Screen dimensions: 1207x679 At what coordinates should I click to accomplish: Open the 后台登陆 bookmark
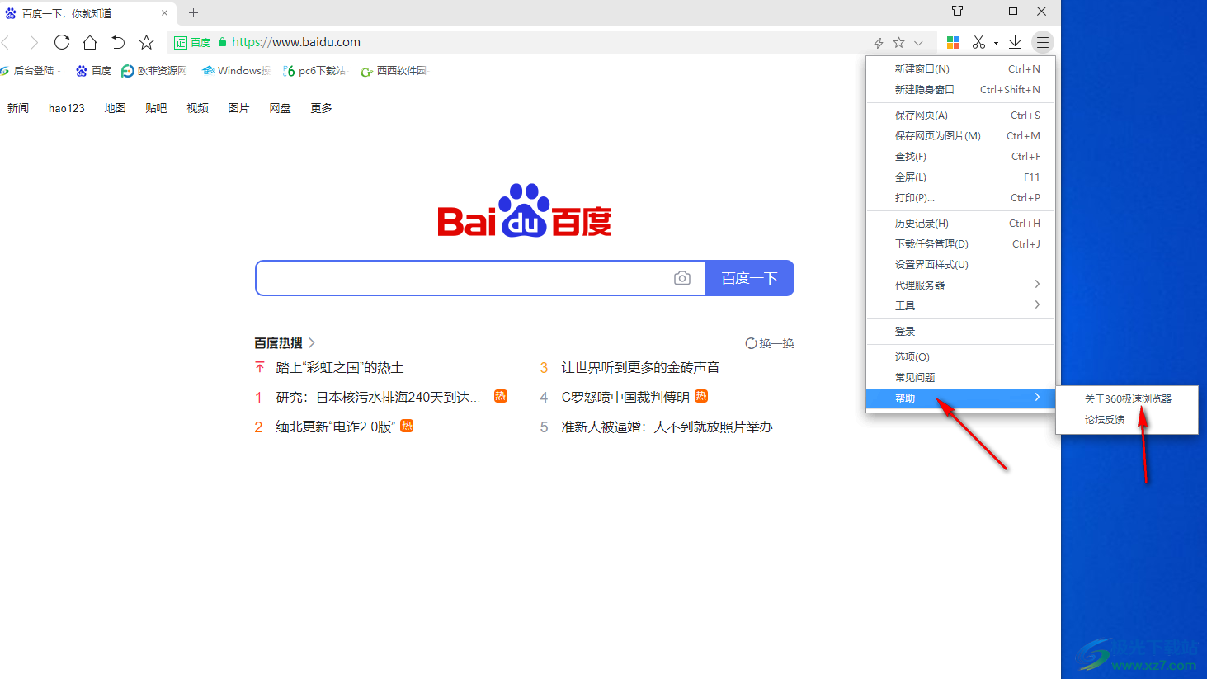30,71
